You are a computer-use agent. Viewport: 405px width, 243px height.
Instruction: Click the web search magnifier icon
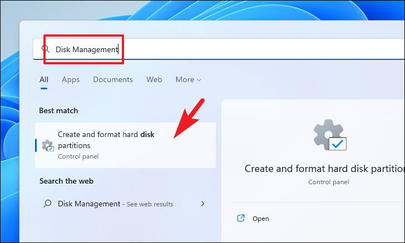(x=47, y=204)
